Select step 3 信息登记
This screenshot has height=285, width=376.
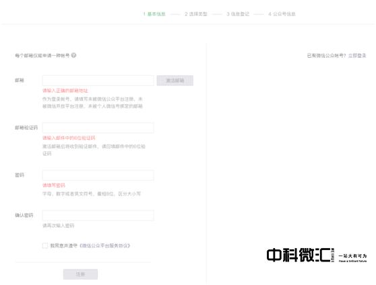238,14
